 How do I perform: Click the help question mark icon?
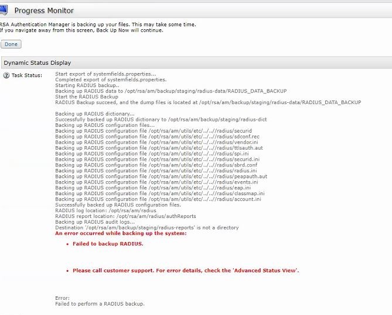click(x=6, y=75)
